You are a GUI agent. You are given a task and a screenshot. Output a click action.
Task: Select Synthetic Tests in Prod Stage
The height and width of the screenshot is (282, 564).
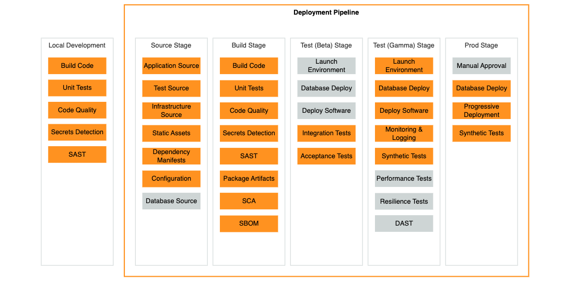[481, 133]
